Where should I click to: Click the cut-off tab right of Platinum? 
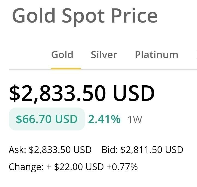[195, 55]
